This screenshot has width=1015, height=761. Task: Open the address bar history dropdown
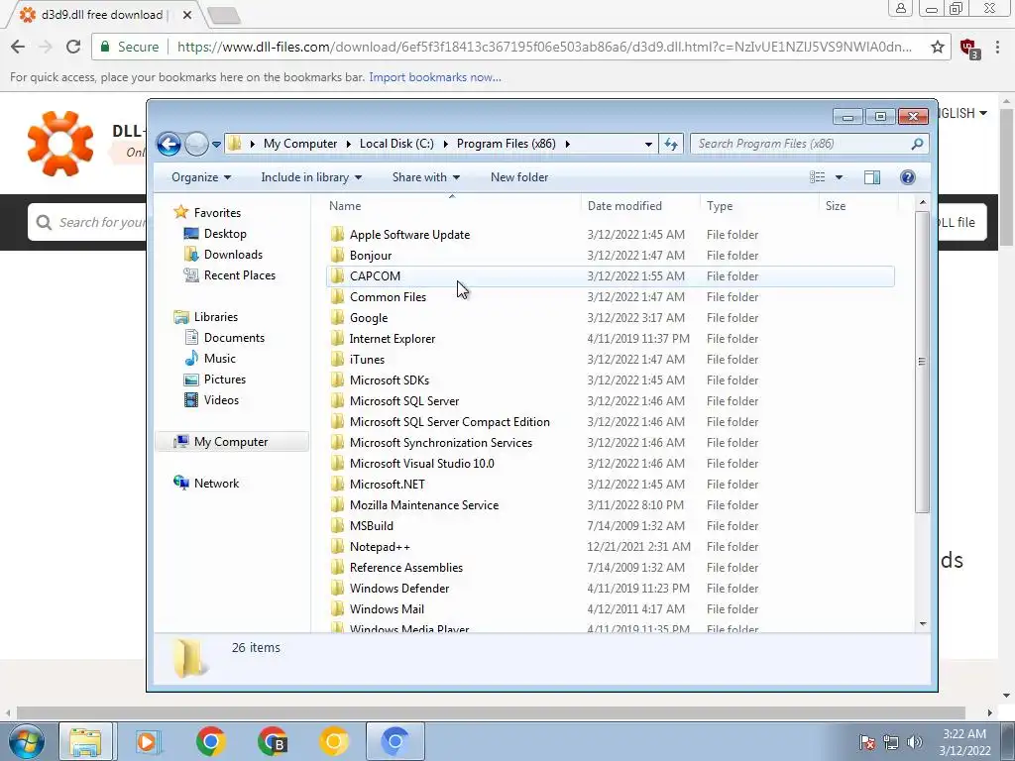pyautogui.click(x=648, y=145)
